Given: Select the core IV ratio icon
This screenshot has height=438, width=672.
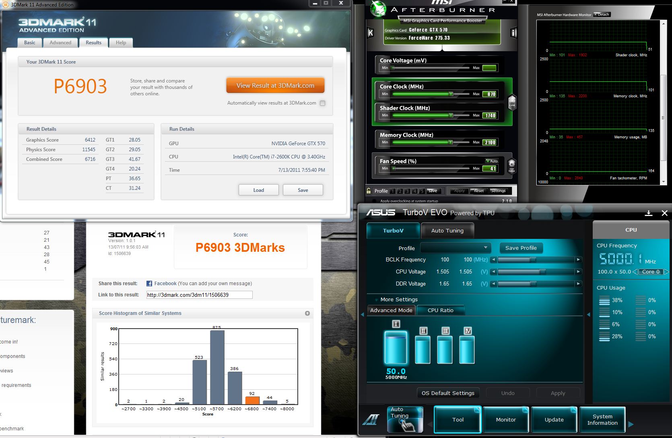Looking at the screenshot, I should [468, 331].
